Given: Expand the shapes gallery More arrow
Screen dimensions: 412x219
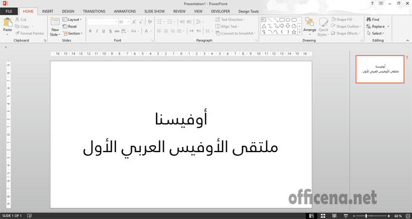Looking at the screenshot, I should click(300, 32).
